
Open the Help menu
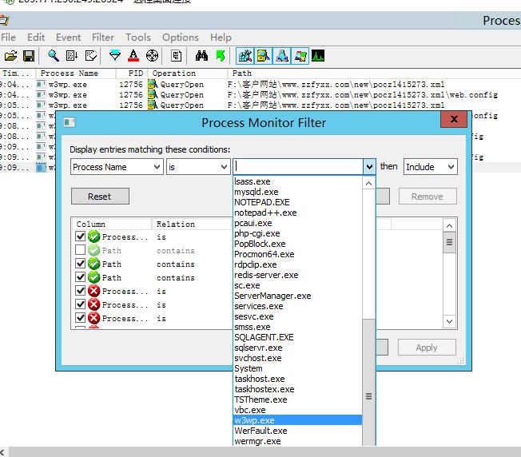tap(221, 38)
